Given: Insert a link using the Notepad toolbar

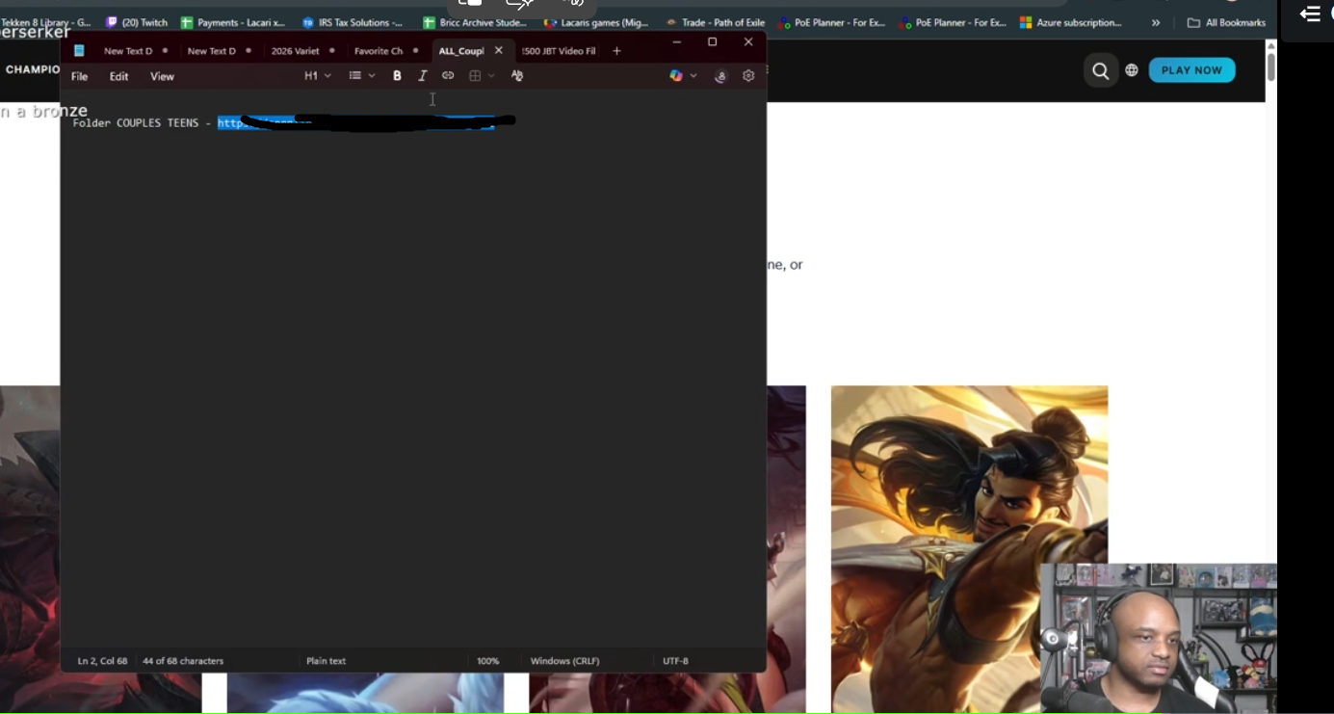Looking at the screenshot, I should click(x=448, y=76).
